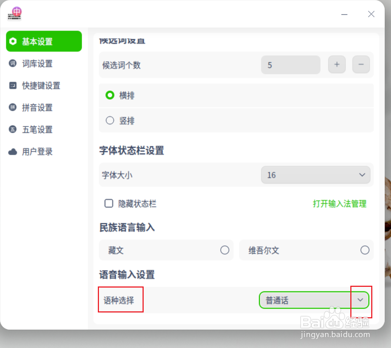The image size is (391, 348).
Task: Open the 用户登录 section
Action: click(x=37, y=151)
